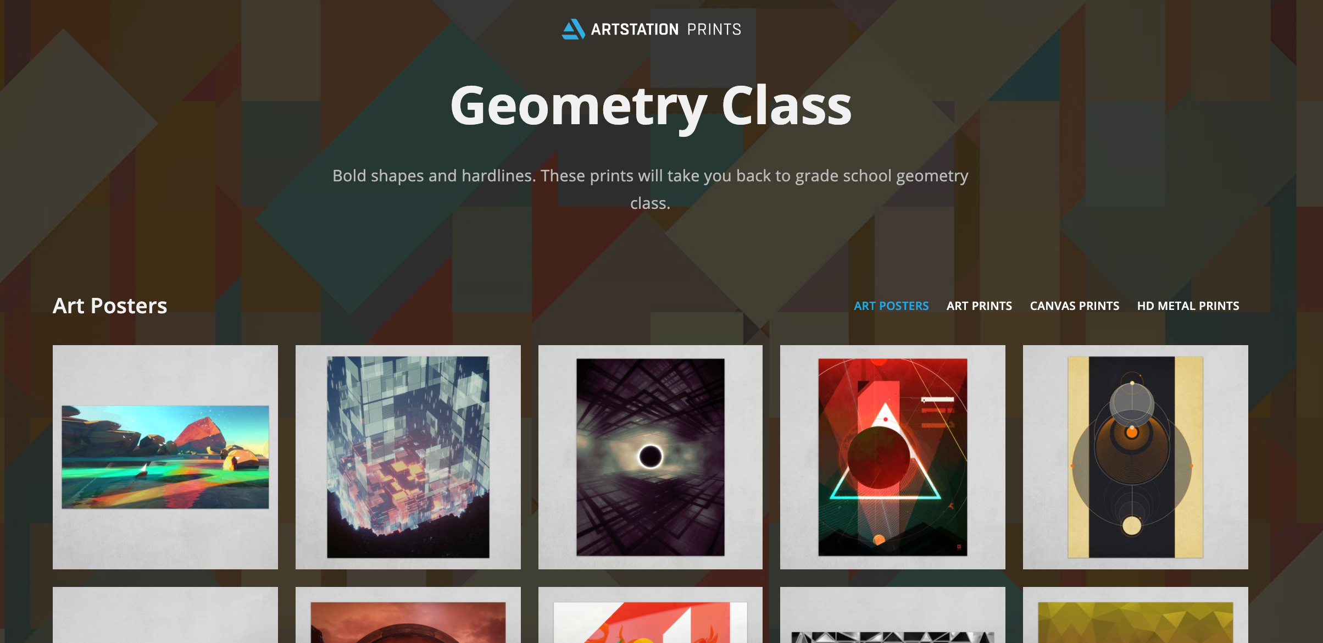Click the ArtStation logo icon

pos(573,29)
